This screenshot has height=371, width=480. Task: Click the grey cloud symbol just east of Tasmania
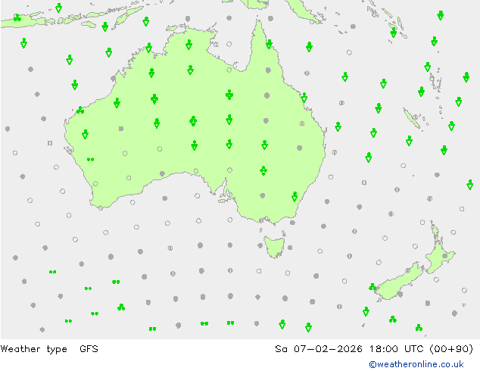[290, 248]
